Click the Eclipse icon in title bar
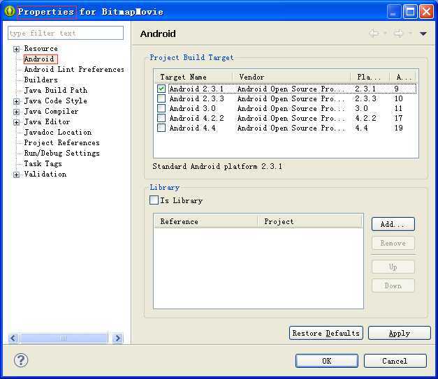 tap(10, 11)
